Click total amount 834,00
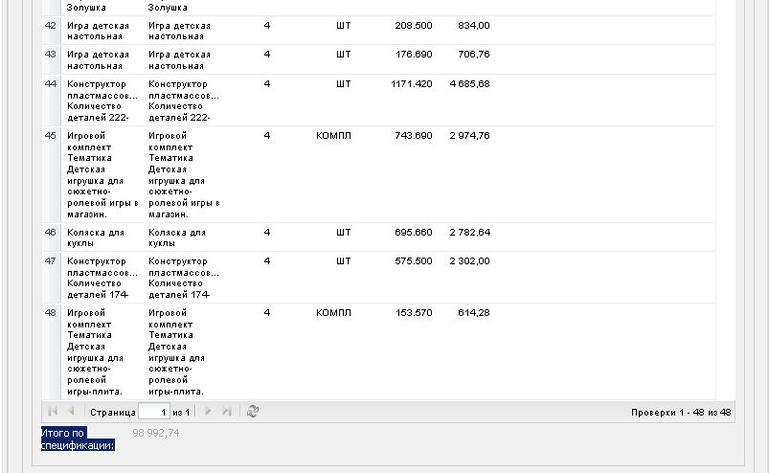 (x=474, y=26)
